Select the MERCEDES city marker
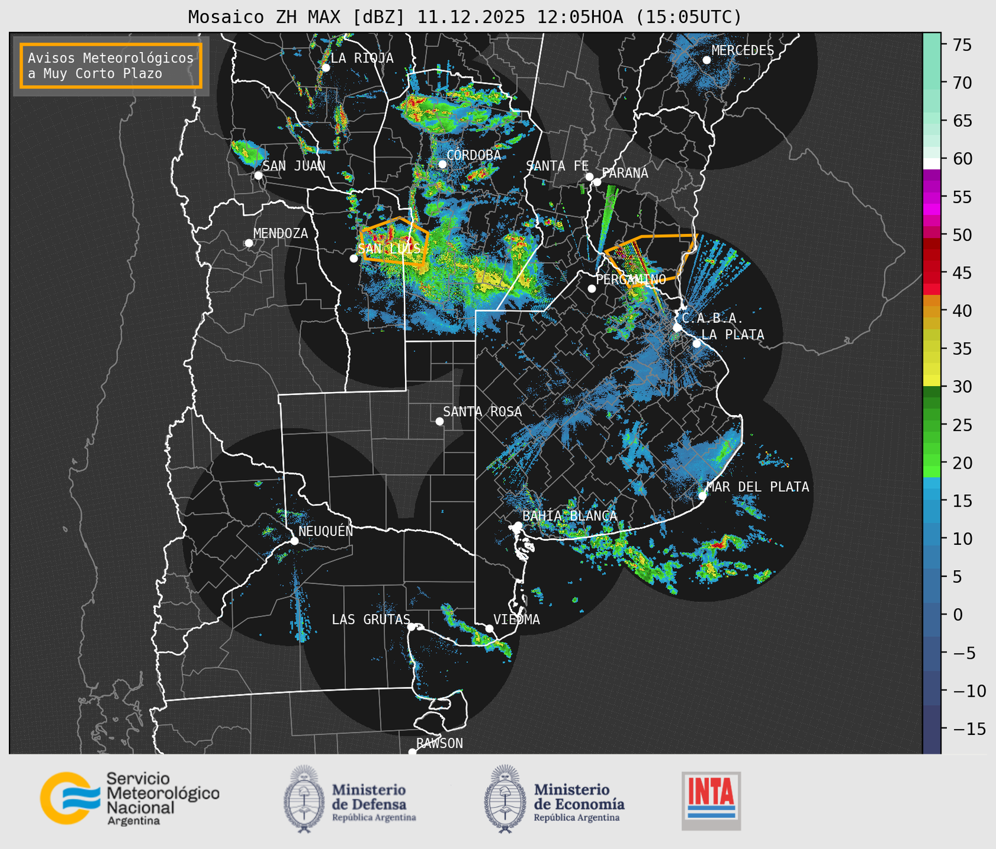 (707, 60)
